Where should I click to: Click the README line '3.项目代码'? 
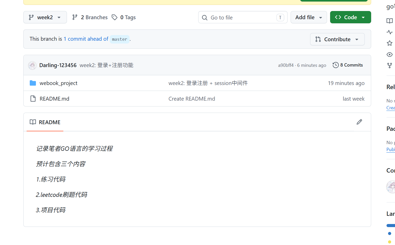click(x=51, y=210)
